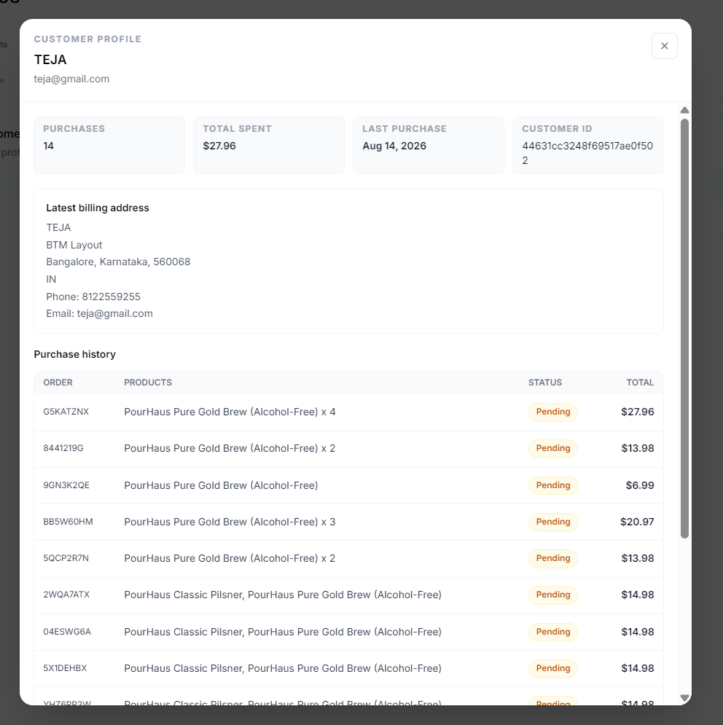Image resolution: width=723 pixels, height=725 pixels.
Task: Click the Status column header
Action: pos(545,383)
